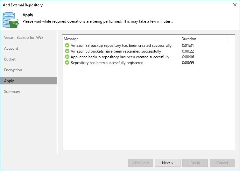Click green checkmark beside S3 repository created
This screenshot has width=240, height=171.
[x=67, y=46]
